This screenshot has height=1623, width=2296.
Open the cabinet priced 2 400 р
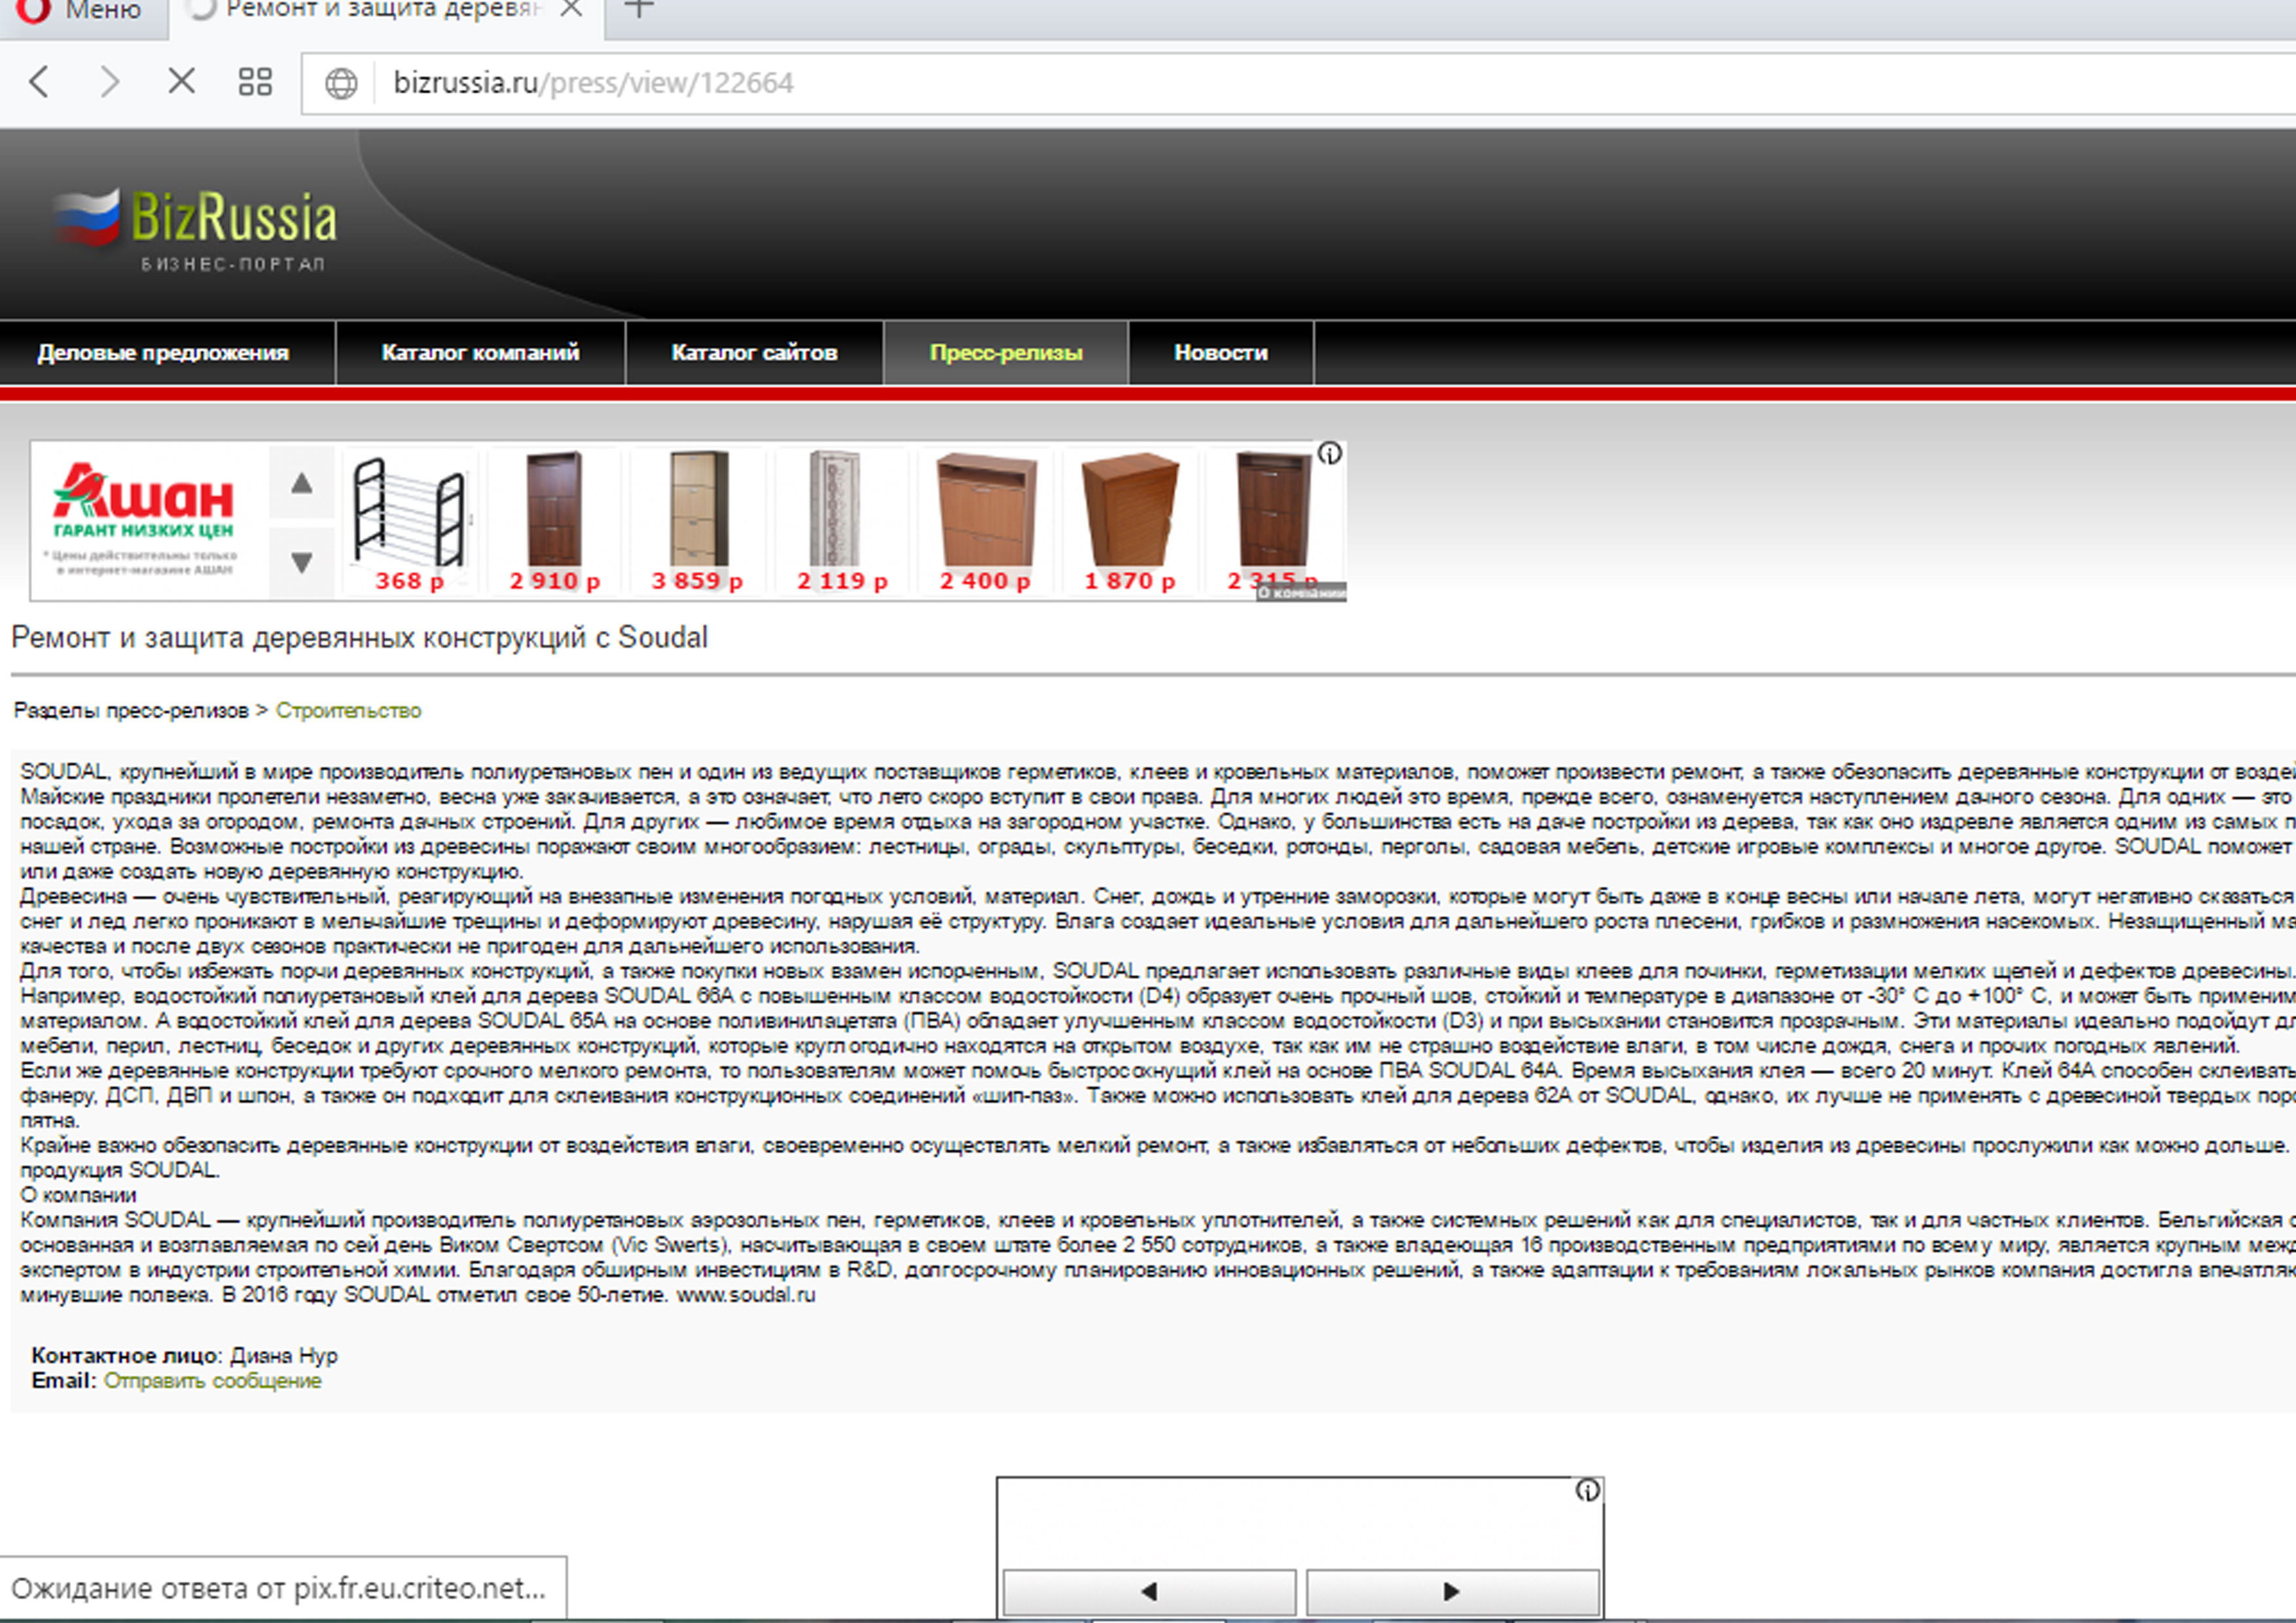coord(985,523)
